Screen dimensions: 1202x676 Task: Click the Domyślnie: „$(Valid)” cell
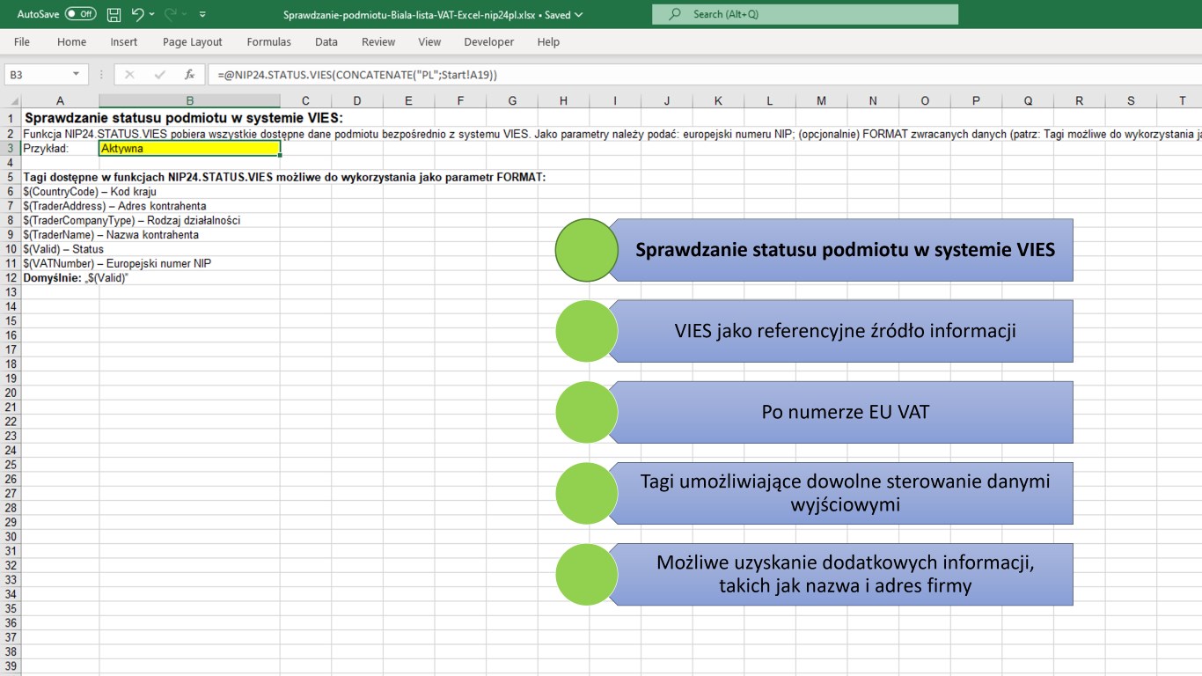(x=76, y=277)
